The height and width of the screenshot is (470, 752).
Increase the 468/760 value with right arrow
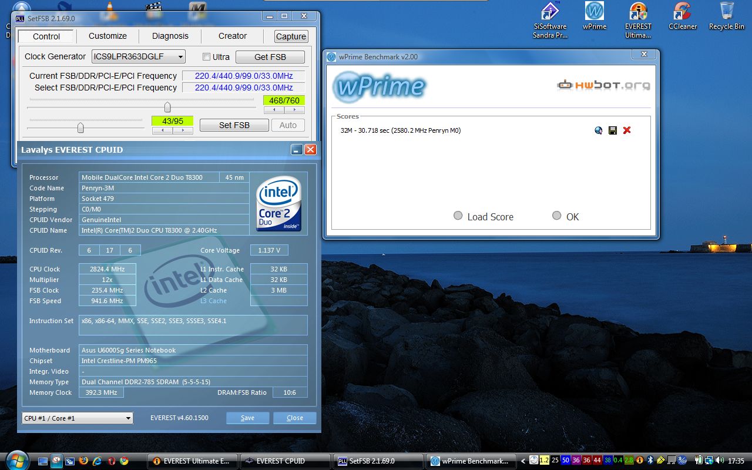(x=294, y=110)
